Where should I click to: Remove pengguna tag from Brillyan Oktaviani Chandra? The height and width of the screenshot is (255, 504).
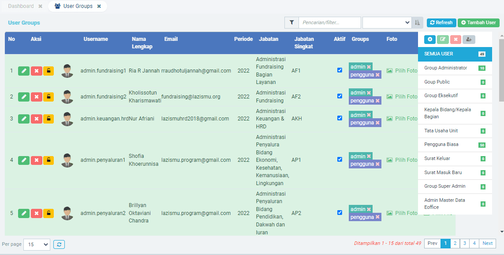coord(377,217)
